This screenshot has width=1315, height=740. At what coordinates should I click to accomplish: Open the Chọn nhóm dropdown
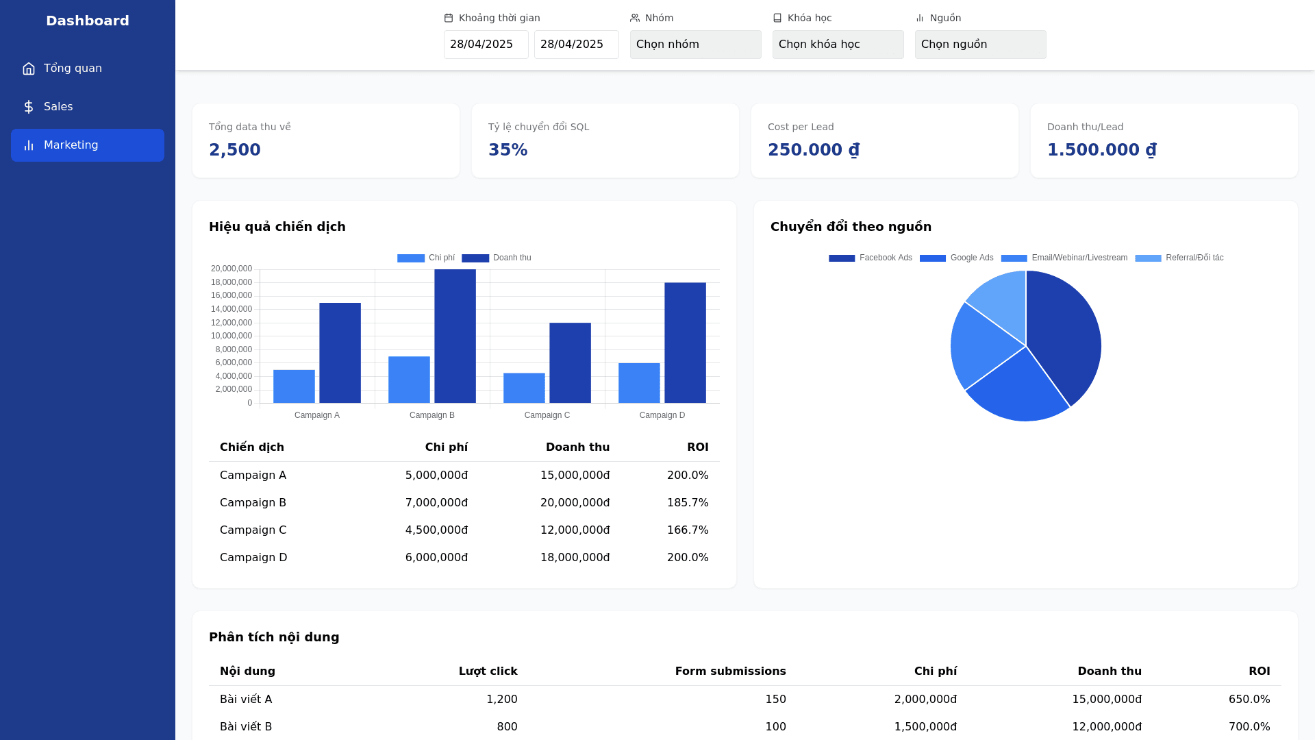[x=695, y=45]
